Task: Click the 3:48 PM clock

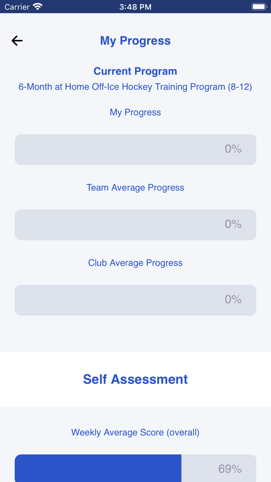Action: [135, 7]
